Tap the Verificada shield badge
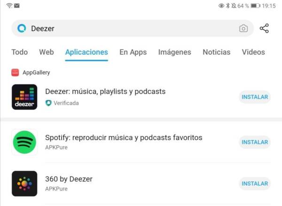The width and height of the screenshot is (282, 206). click(48, 103)
